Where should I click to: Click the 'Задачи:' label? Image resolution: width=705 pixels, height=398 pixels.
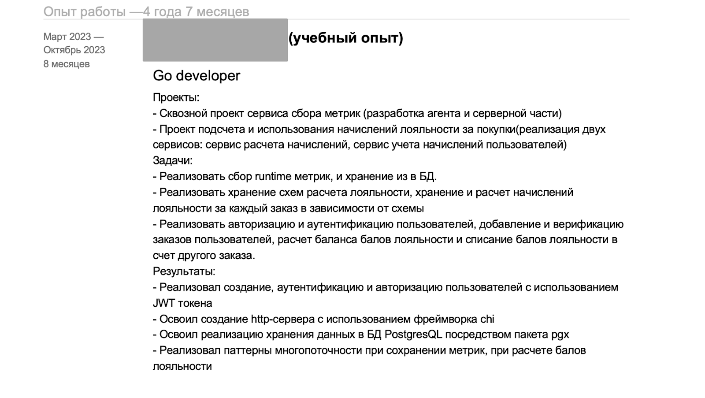click(x=173, y=160)
